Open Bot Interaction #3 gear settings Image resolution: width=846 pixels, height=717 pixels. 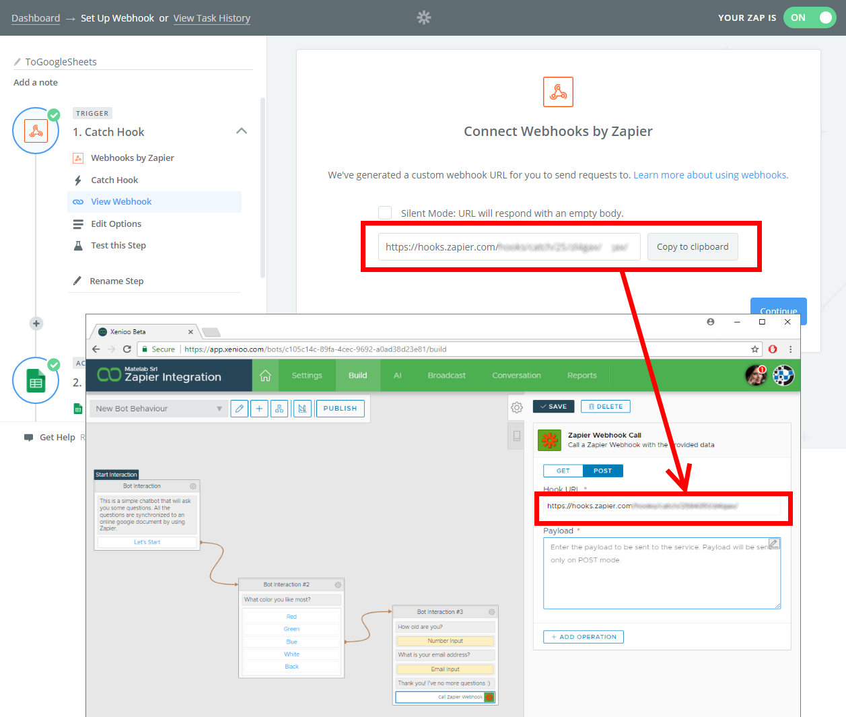point(491,612)
